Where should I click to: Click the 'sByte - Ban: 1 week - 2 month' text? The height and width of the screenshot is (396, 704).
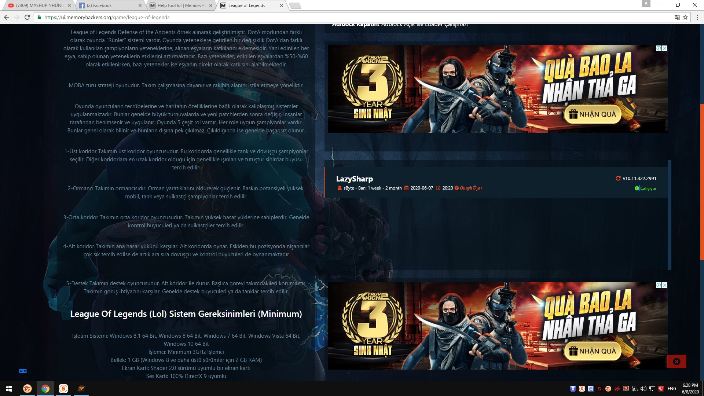373,188
